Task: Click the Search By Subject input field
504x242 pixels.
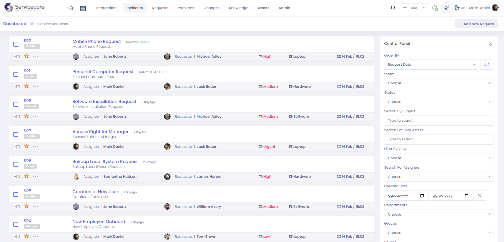Action: [x=439, y=121]
